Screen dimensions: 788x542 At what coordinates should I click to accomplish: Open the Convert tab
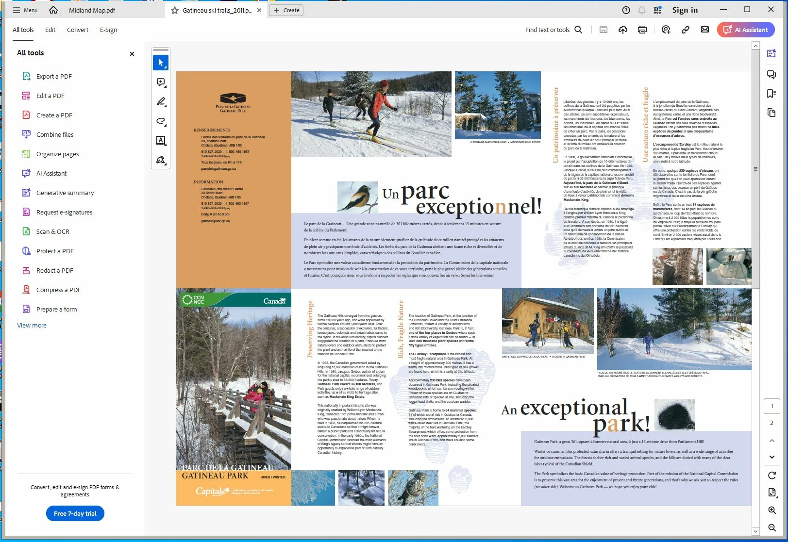(x=78, y=30)
